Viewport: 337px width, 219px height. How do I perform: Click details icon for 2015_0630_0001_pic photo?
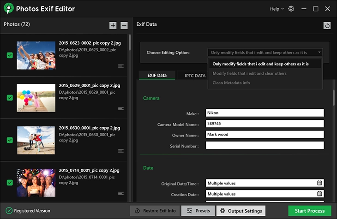[121, 151]
